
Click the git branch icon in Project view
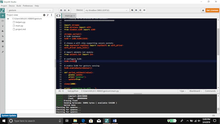coord(48,15)
